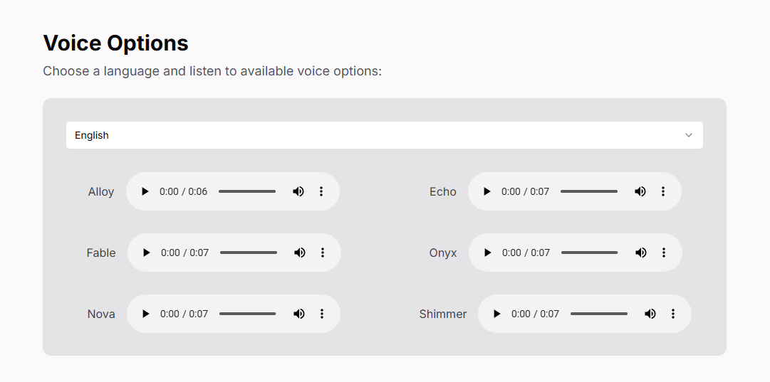The image size is (770, 382).
Task: Open more options for Alloy player
Action: point(321,191)
